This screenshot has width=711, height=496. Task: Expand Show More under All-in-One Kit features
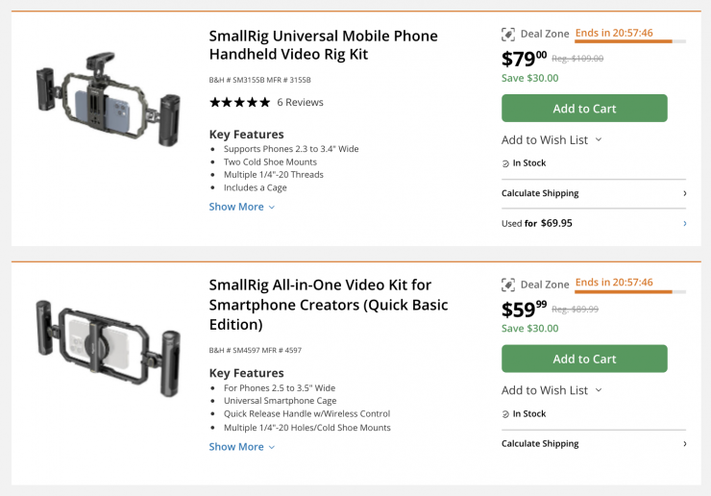point(242,447)
